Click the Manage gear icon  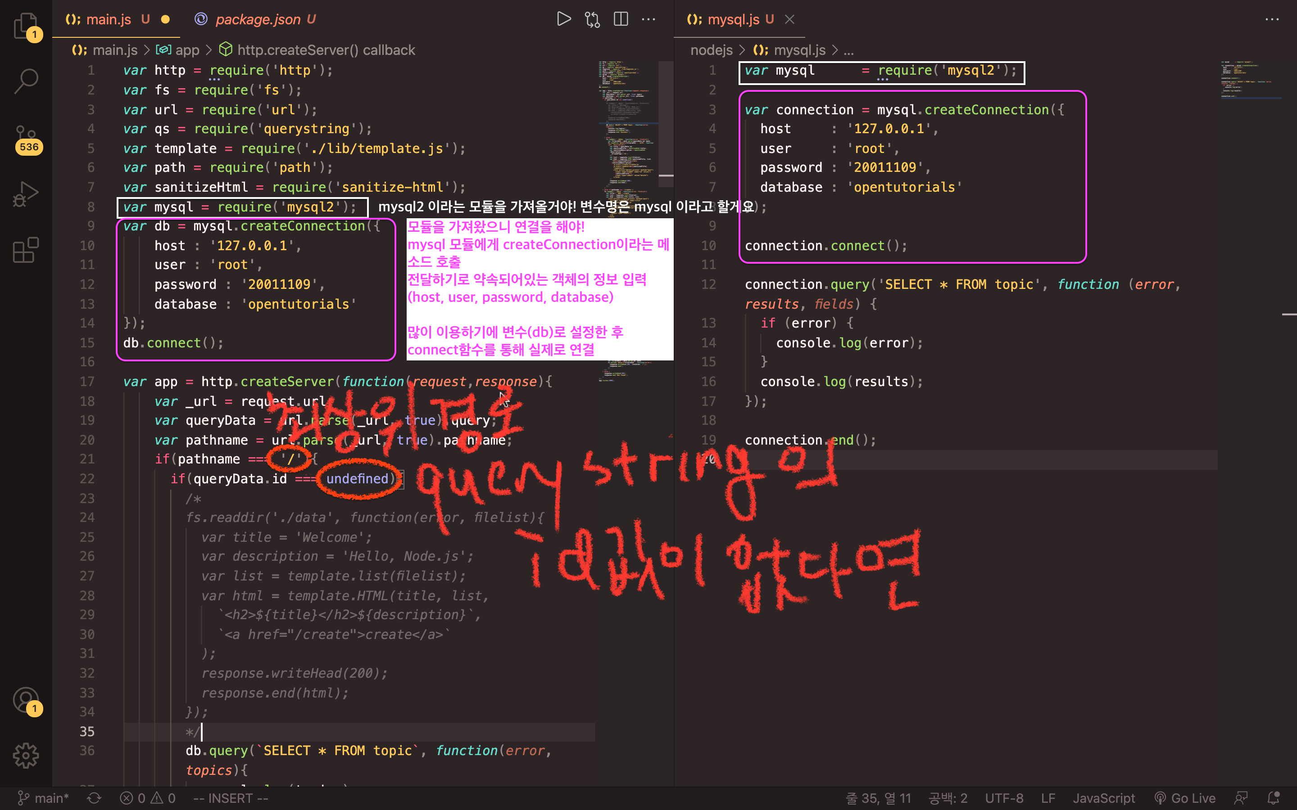[x=26, y=756]
